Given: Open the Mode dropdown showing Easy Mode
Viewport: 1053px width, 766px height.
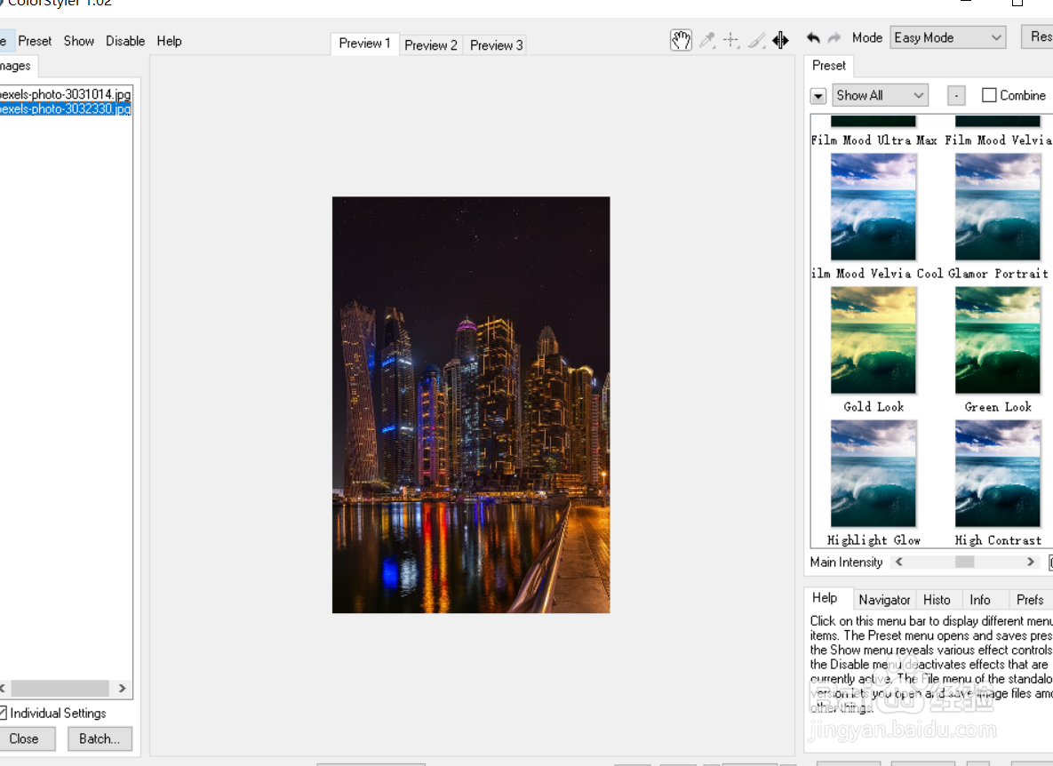Looking at the screenshot, I should pyautogui.click(x=947, y=37).
